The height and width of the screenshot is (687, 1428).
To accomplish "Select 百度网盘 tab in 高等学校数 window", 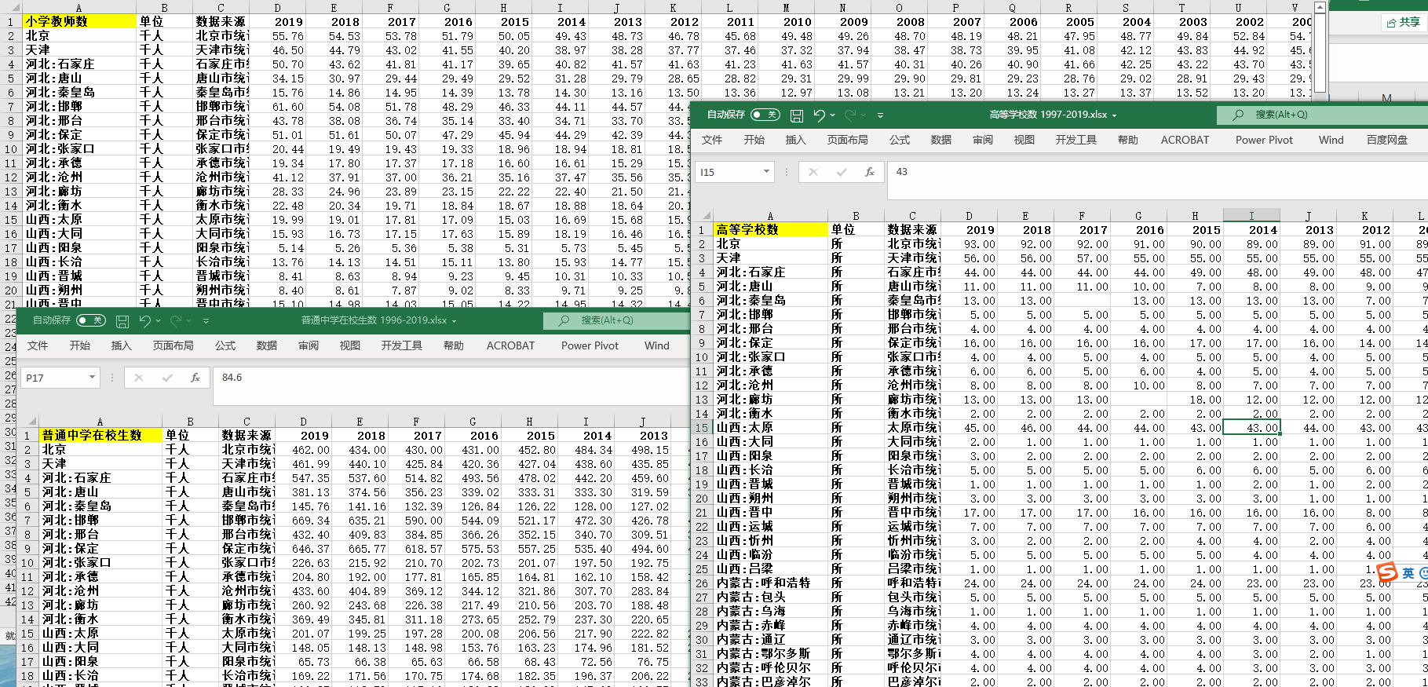I will pos(1387,140).
